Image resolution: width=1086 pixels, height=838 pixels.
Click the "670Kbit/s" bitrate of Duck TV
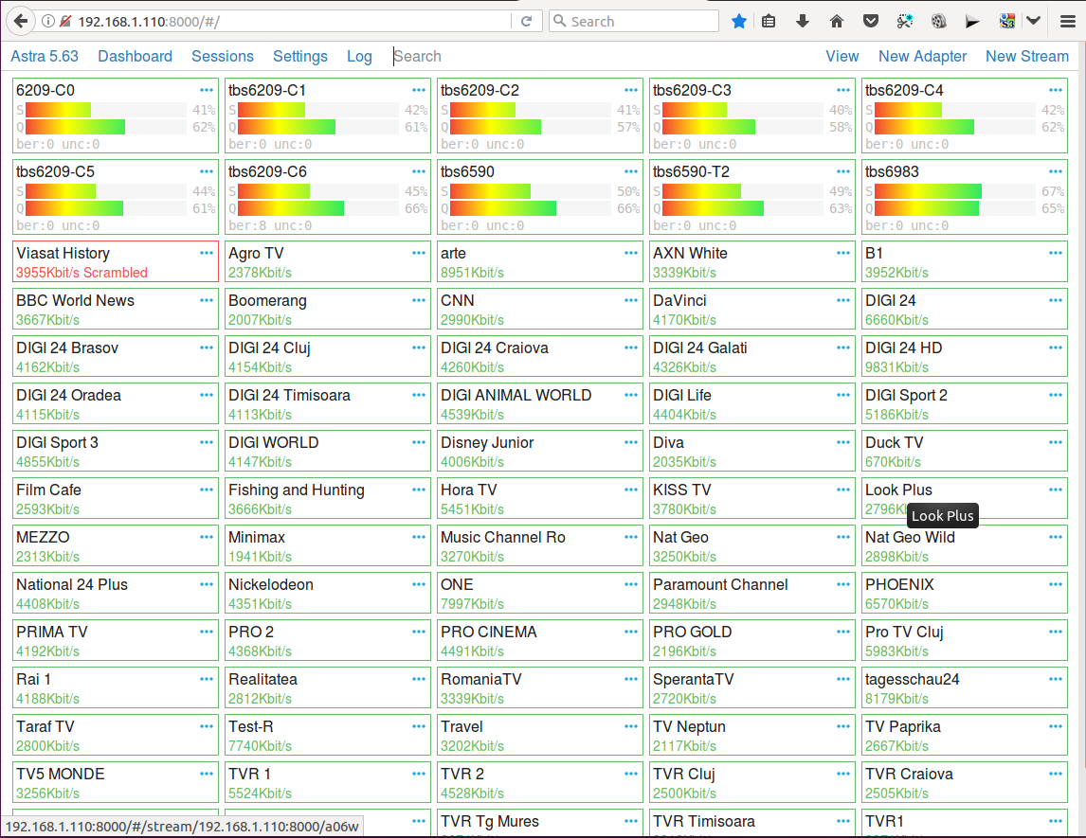893,462
